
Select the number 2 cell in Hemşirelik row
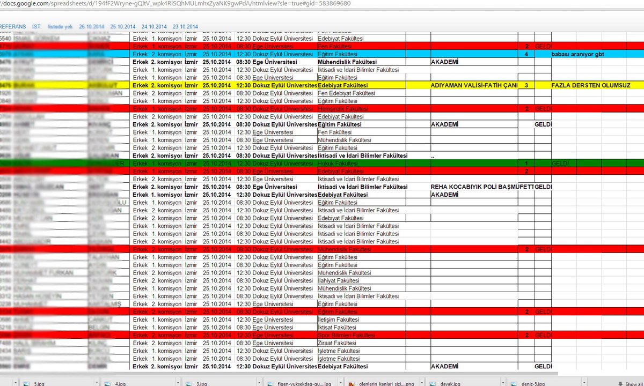[526, 109]
